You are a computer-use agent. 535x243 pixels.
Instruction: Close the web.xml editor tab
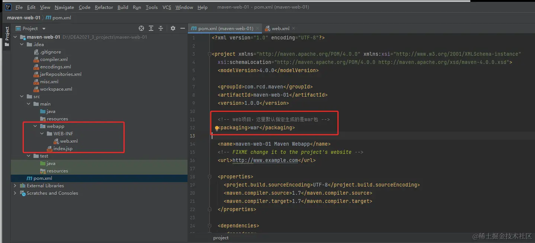(x=294, y=28)
